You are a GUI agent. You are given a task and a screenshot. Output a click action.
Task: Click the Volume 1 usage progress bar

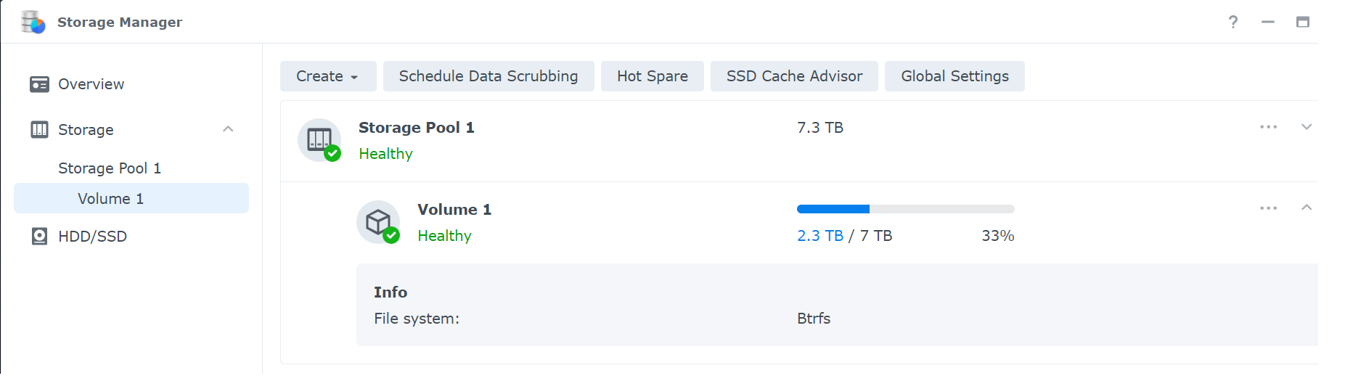pos(905,209)
